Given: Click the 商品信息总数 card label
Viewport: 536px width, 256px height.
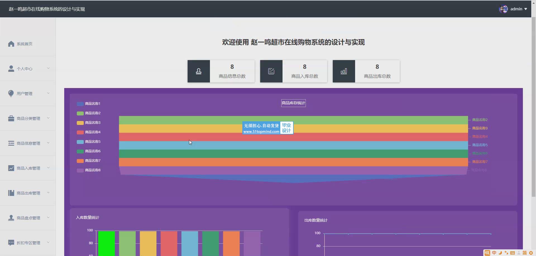Looking at the screenshot, I should pos(232,76).
